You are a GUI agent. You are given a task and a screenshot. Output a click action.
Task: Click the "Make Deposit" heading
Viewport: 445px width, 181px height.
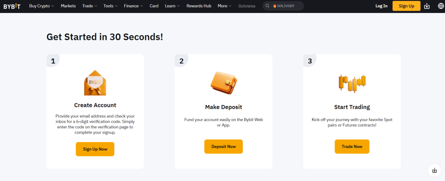(x=224, y=107)
